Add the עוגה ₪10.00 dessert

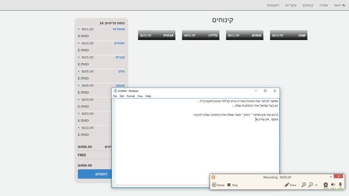click(x=288, y=35)
